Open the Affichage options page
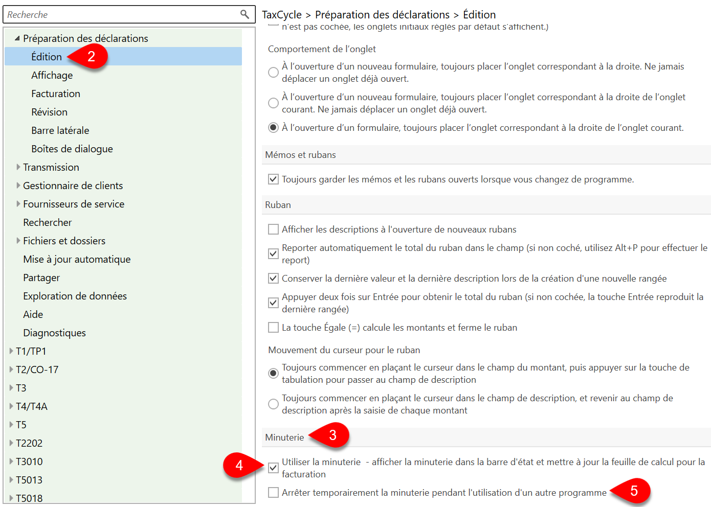Image resolution: width=711 pixels, height=507 pixels. 52,75
